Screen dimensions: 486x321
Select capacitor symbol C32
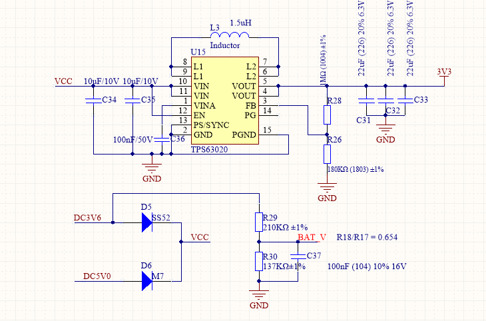click(385, 101)
